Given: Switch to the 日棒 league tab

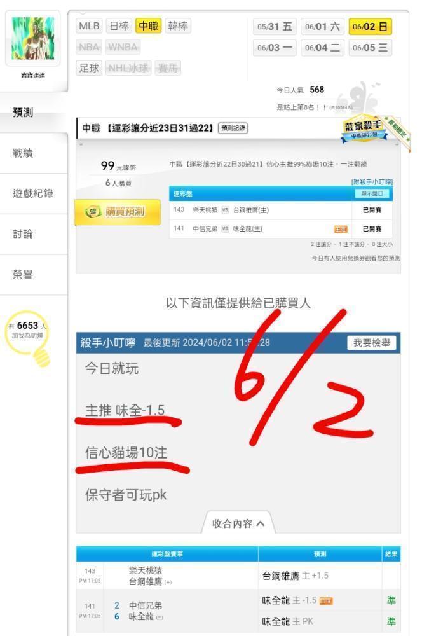Looking at the screenshot, I should click(x=119, y=26).
